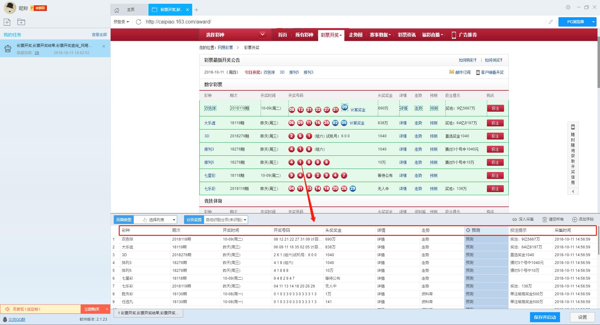
Task: Click 网易彩票 breadcrumb link
Action: click(x=225, y=48)
